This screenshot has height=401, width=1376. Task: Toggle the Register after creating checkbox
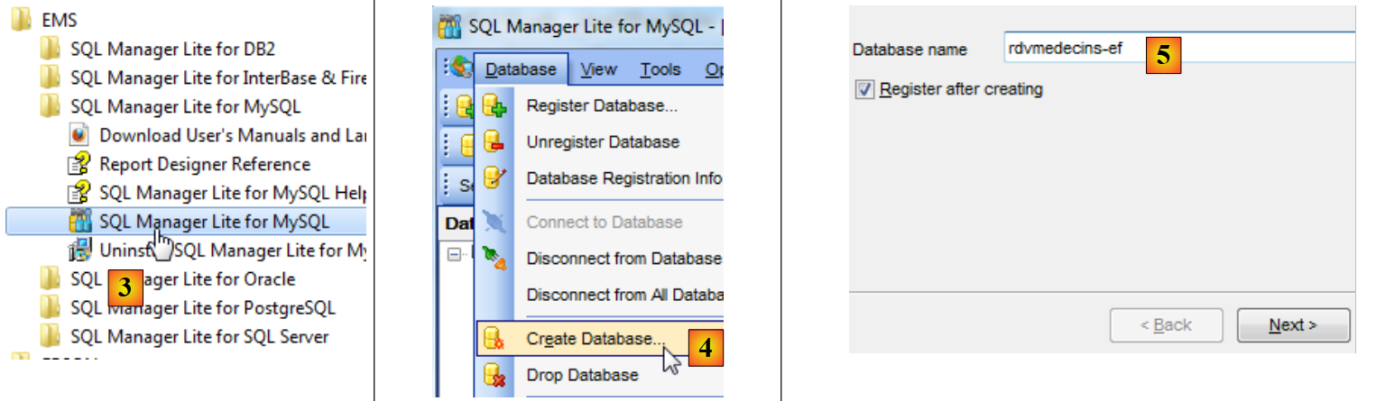pos(864,89)
